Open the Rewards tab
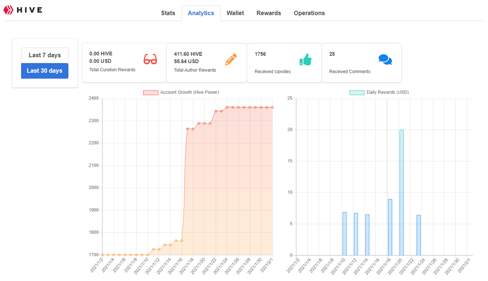This screenshot has width=488, height=281. tap(269, 13)
